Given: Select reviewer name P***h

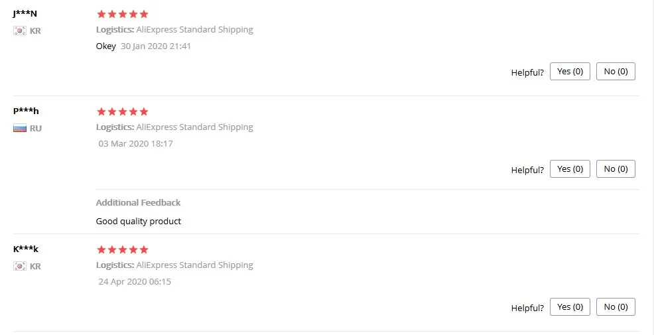Looking at the screenshot, I should tap(26, 111).
